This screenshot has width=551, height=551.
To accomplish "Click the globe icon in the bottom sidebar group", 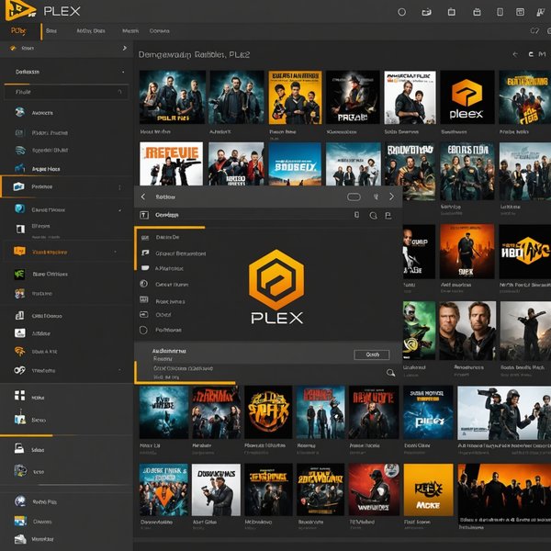I will tap(20, 500).
